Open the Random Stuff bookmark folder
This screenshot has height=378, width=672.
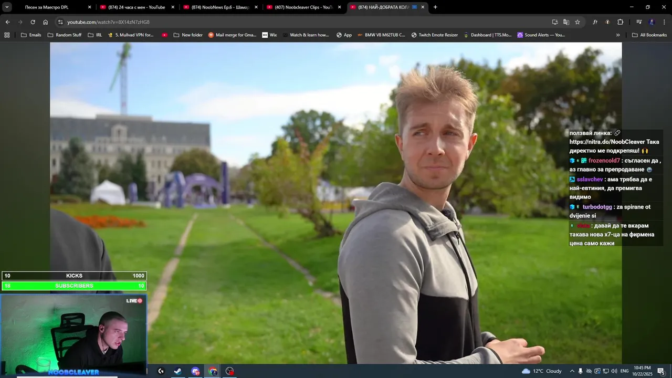click(x=65, y=35)
